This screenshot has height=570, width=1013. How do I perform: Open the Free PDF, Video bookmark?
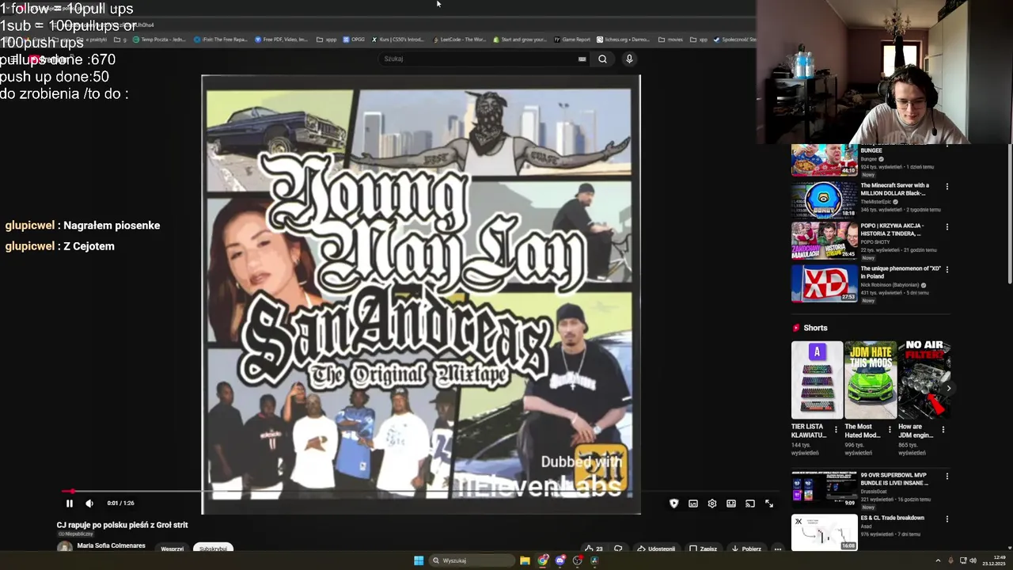pos(281,39)
